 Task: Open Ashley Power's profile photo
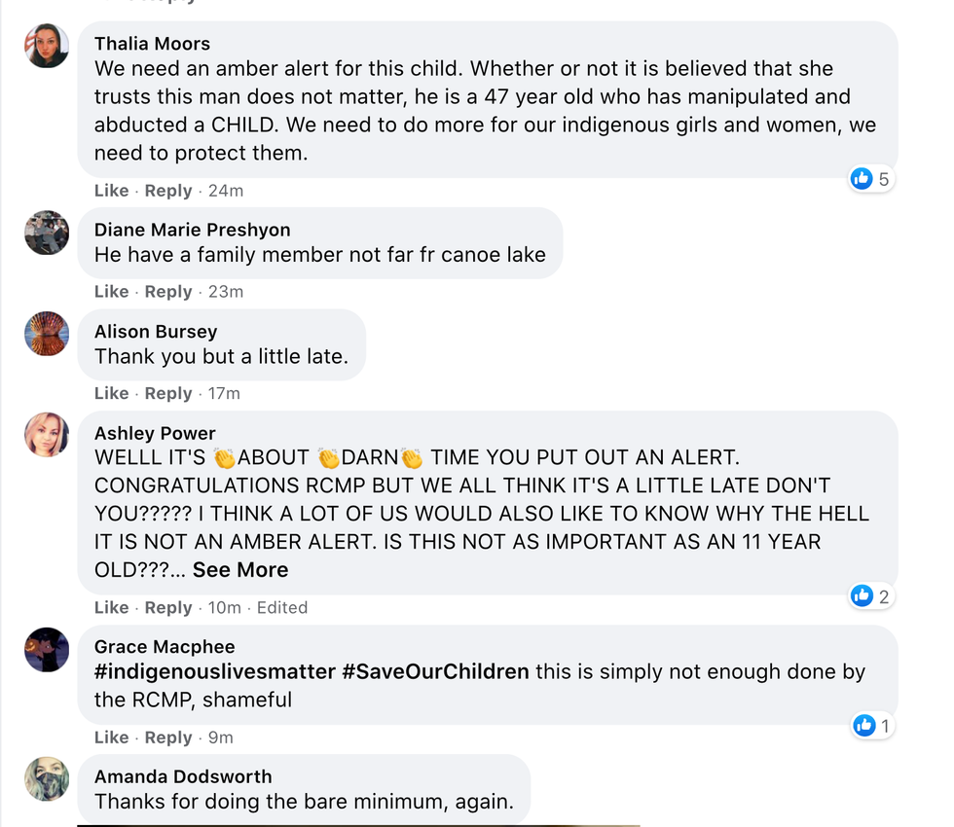click(47, 435)
